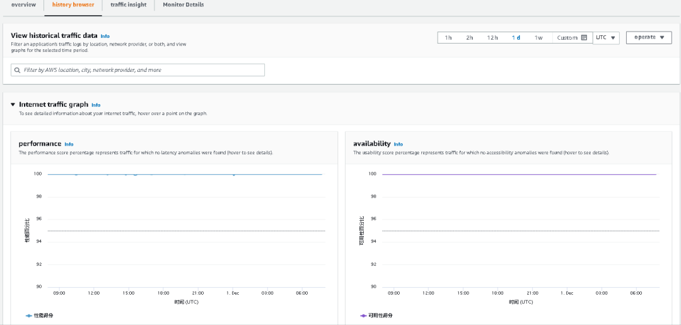Click the search magnifier icon in filter box
This screenshot has width=681, height=325.
coord(18,70)
